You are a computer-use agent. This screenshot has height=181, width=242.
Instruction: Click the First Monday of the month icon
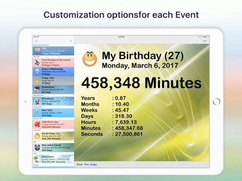tap(37, 63)
